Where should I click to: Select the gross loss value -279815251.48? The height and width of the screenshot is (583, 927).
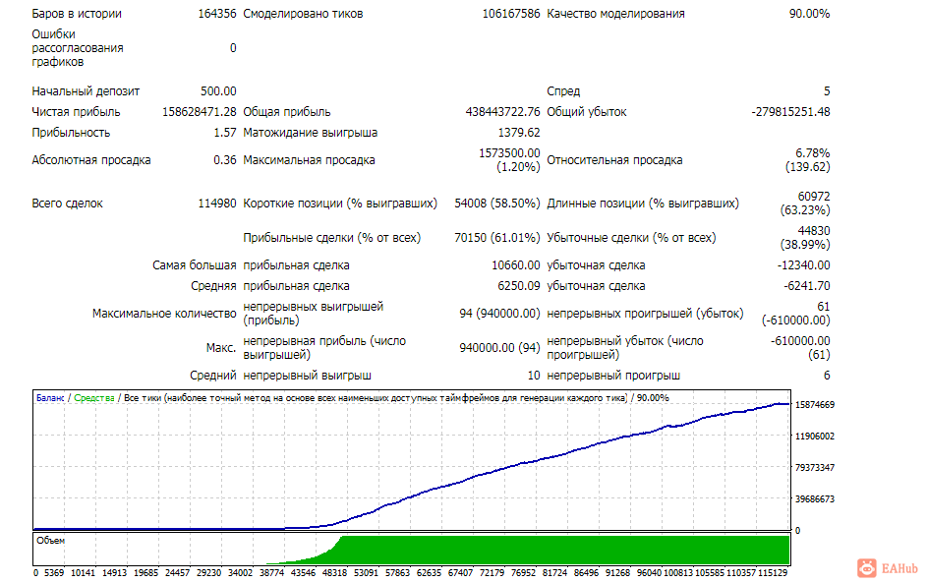point(790,112)
